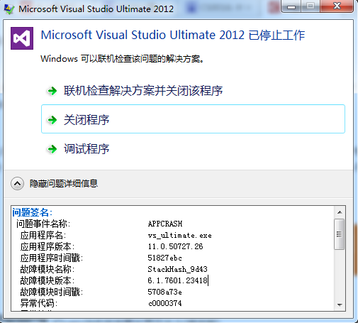Click the details scrollbar down arrow
The image size is (358, 323).
pyautogui.click(x=340, y=305)
